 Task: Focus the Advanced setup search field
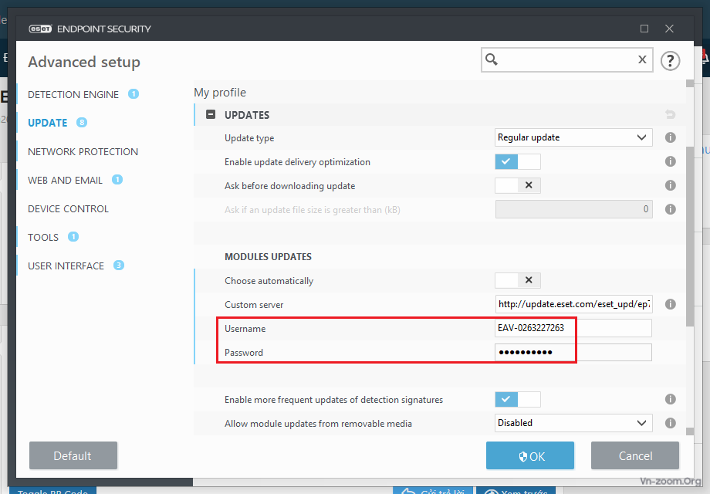(567, 59)
